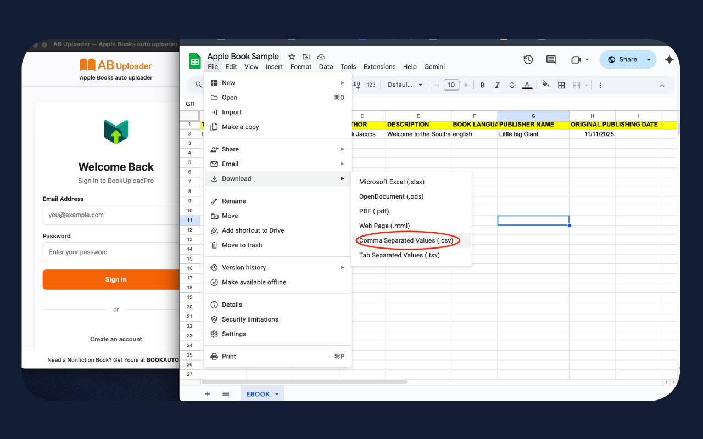Image resolution: width=703 pixels, height=439 pixels.
Task: Open the Format menu
Action: click(x=301, y=67)
